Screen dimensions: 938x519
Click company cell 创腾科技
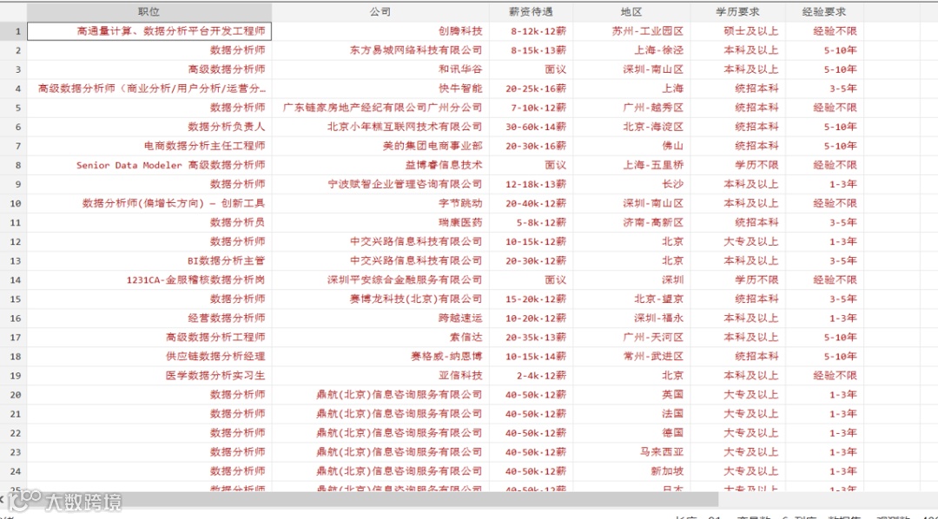pyautogui.click(x=380, y=31)
